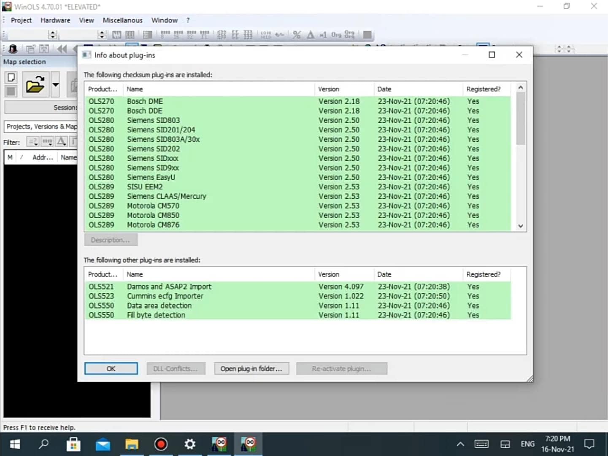Click the 8-bit data width icon
The width and height of the screenshot is (608, 456).
[165, 35]
